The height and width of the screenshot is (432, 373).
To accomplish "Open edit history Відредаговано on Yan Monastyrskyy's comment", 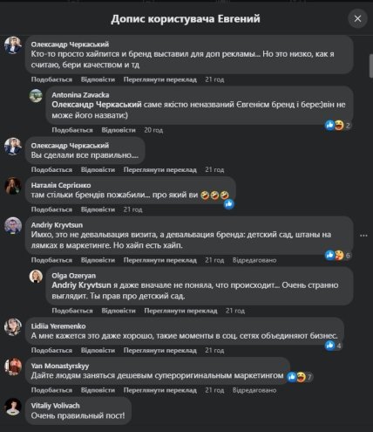I will (254, 390).
